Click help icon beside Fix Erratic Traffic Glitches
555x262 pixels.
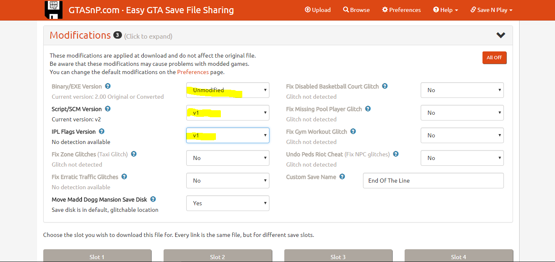tap(124, 177)
